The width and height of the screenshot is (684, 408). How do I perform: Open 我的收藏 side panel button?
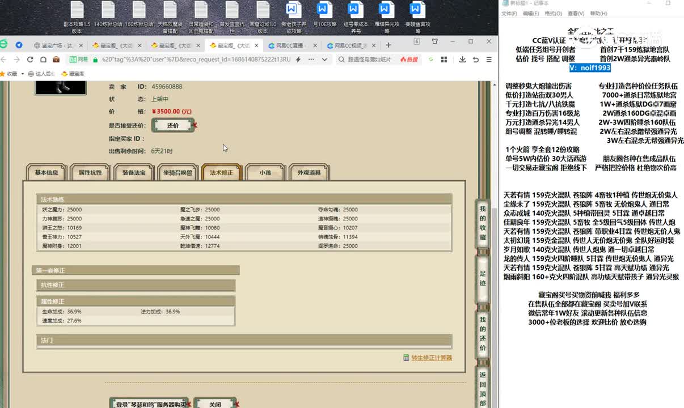483,223
